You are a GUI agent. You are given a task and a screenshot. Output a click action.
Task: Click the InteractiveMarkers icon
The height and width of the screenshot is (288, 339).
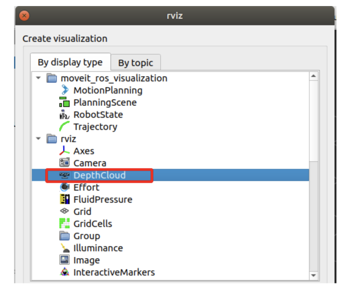pyautogui.click(x=64, y=272)
